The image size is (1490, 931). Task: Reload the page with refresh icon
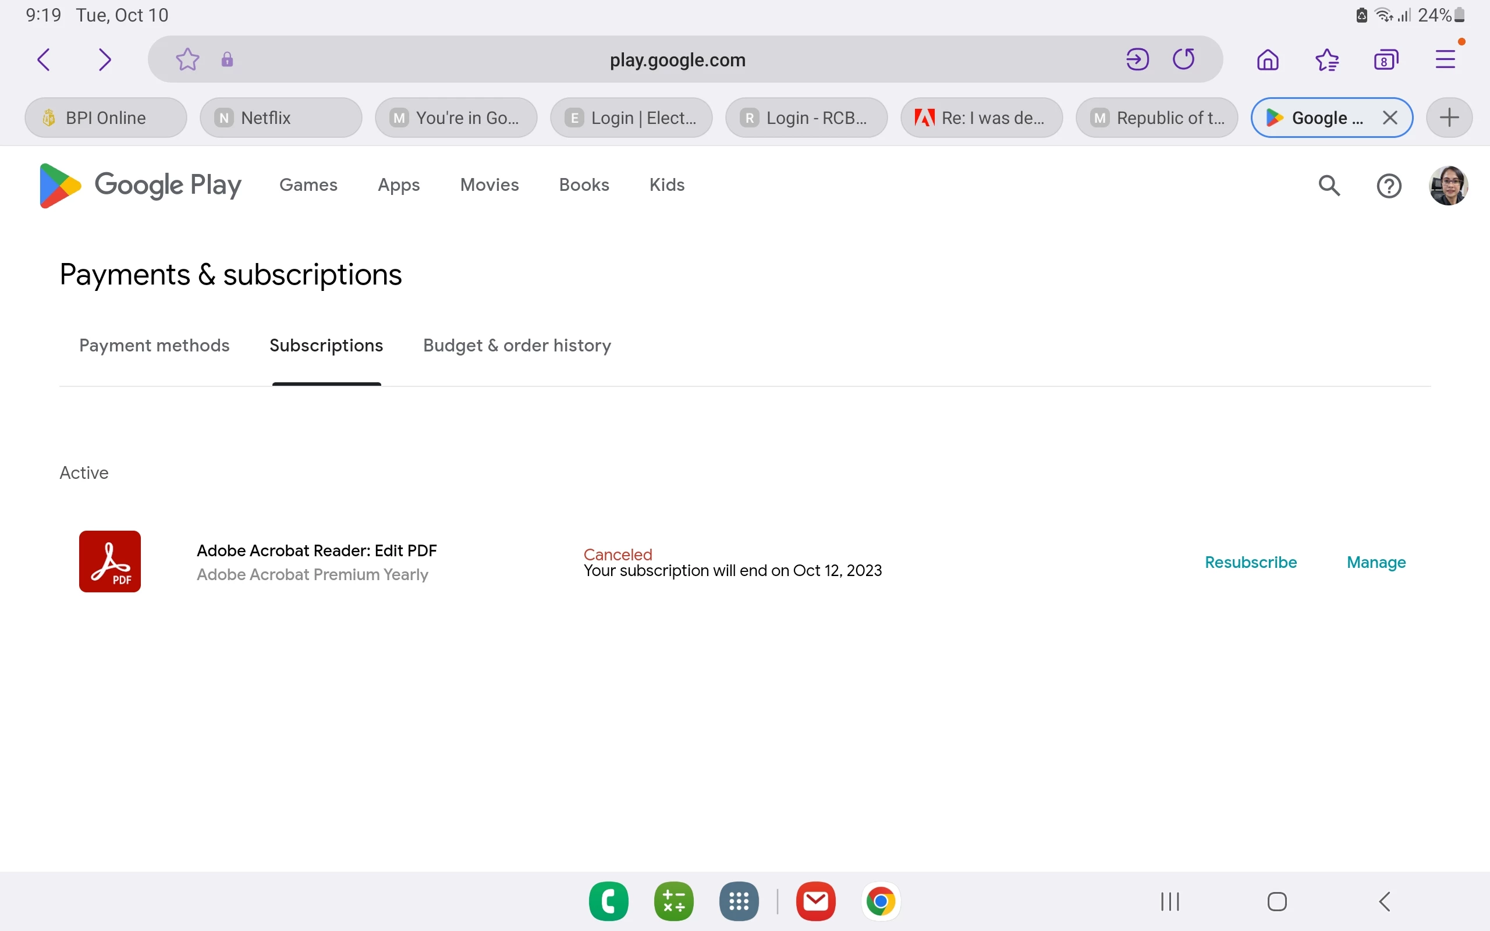(1183, 60)
